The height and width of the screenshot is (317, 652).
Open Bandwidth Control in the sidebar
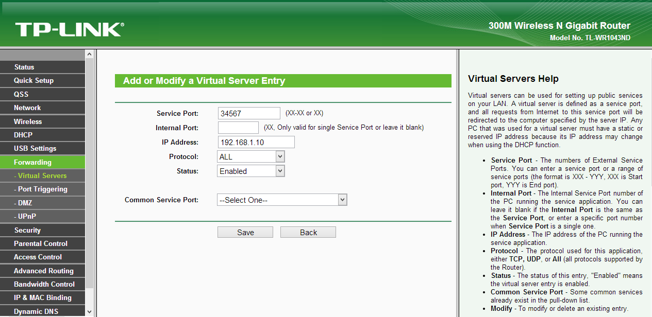[42, 284]
